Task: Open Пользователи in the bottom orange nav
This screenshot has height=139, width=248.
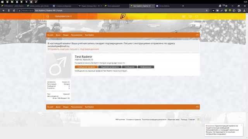Action: (77, 107)
